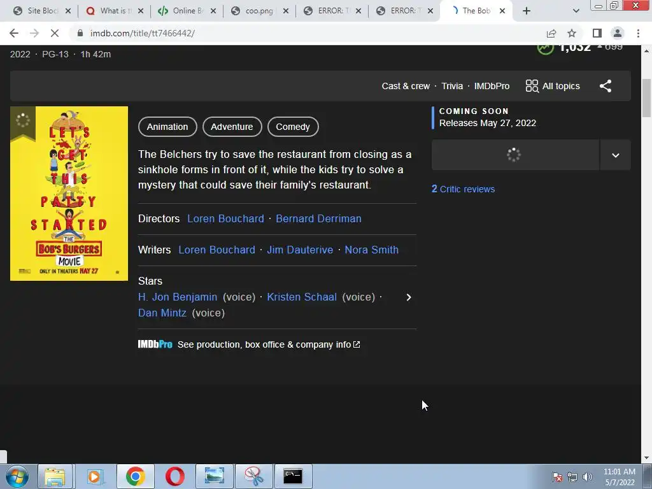
Task: Click the volume speaker tray icon
Action: pyautogui.click(x=587, y=477)
